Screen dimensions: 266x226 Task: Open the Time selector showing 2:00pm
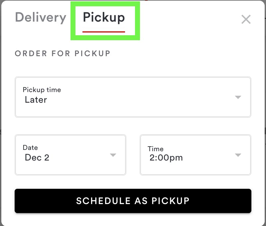pyautogui.click(x=195, y=155)
